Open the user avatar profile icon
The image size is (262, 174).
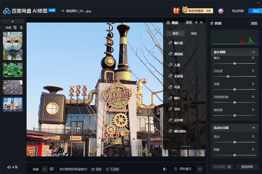click(221, 11)
